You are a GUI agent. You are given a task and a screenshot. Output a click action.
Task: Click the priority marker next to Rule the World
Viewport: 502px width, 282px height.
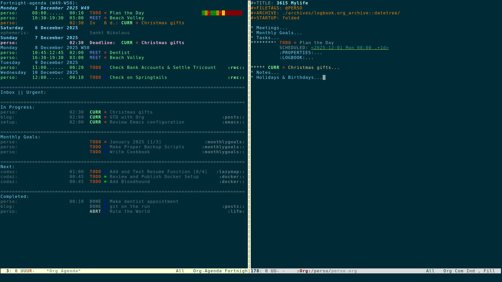tap(105, 211)
